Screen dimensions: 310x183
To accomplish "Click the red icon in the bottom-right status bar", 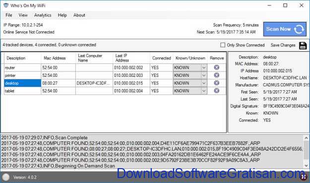I will coord(304,177).
